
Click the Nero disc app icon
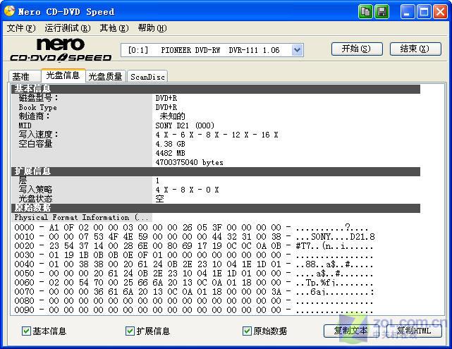(x=9, y=11)
